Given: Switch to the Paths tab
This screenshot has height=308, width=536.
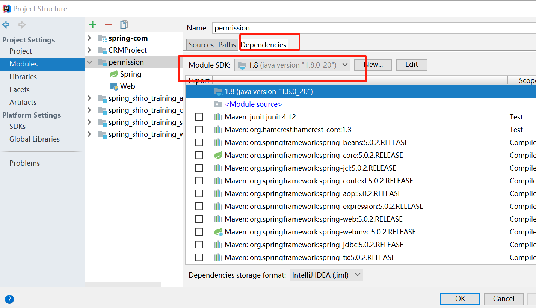Looking at the screenshot, I should (227, 45).
